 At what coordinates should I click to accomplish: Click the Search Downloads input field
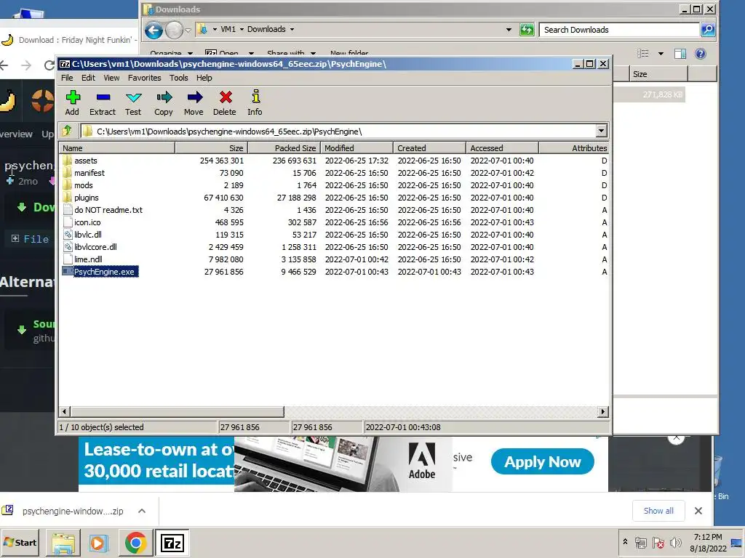(619, 29)
